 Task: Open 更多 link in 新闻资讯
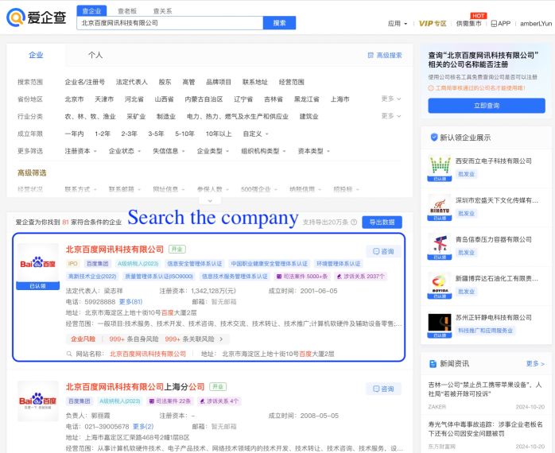tap(535, 363)
